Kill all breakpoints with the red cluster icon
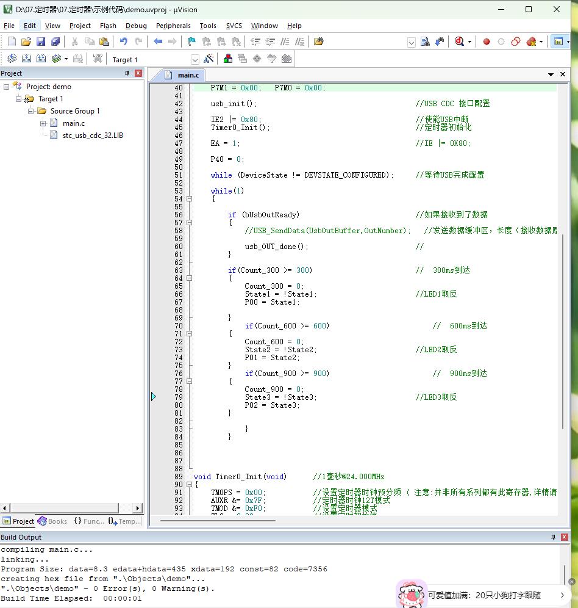The height and width of the screenshot is (608, 578). tap(531, 42)
